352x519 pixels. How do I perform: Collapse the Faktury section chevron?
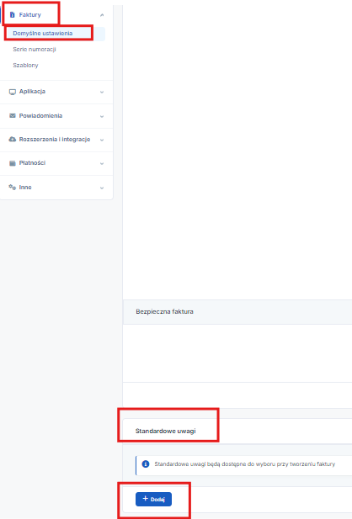(102, 15)
